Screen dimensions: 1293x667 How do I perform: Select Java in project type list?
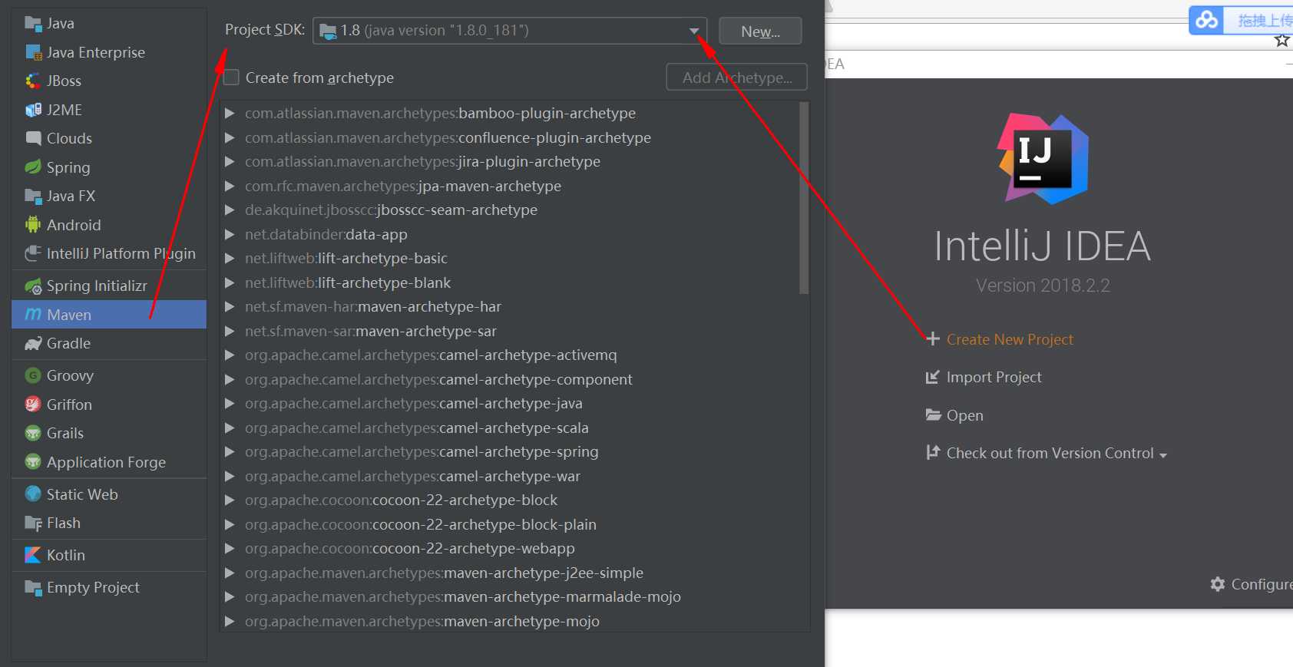tap(109, 24)
